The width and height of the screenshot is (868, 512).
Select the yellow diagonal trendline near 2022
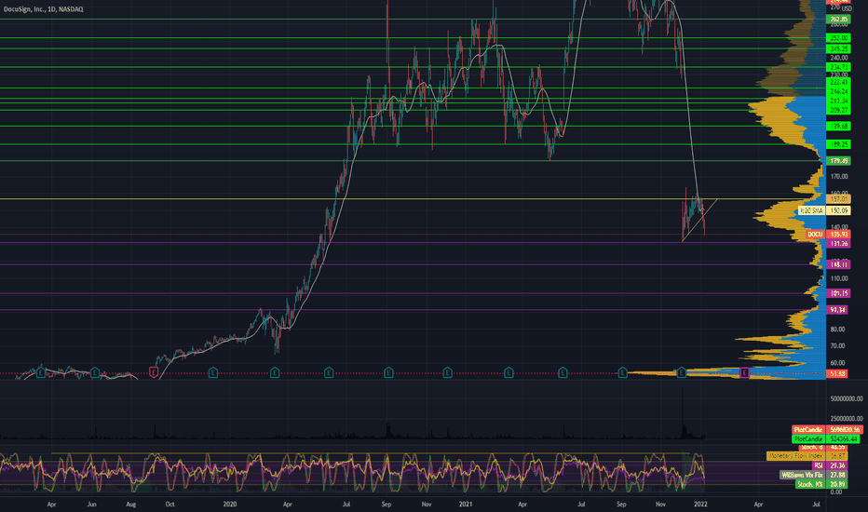(699, 221)
